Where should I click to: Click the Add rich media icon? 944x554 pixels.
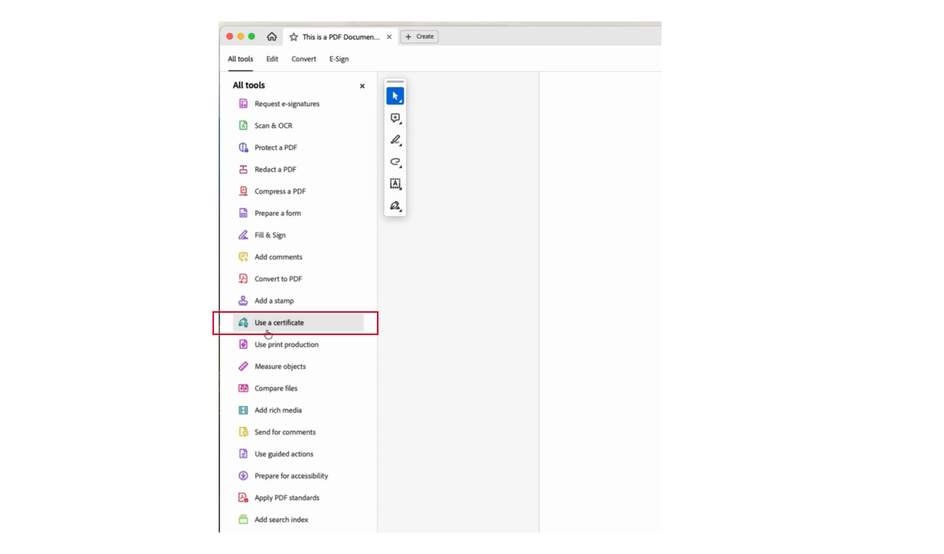tap(243, 410)
